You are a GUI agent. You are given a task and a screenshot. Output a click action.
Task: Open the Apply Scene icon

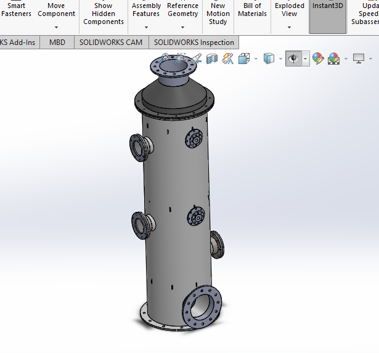334,59
